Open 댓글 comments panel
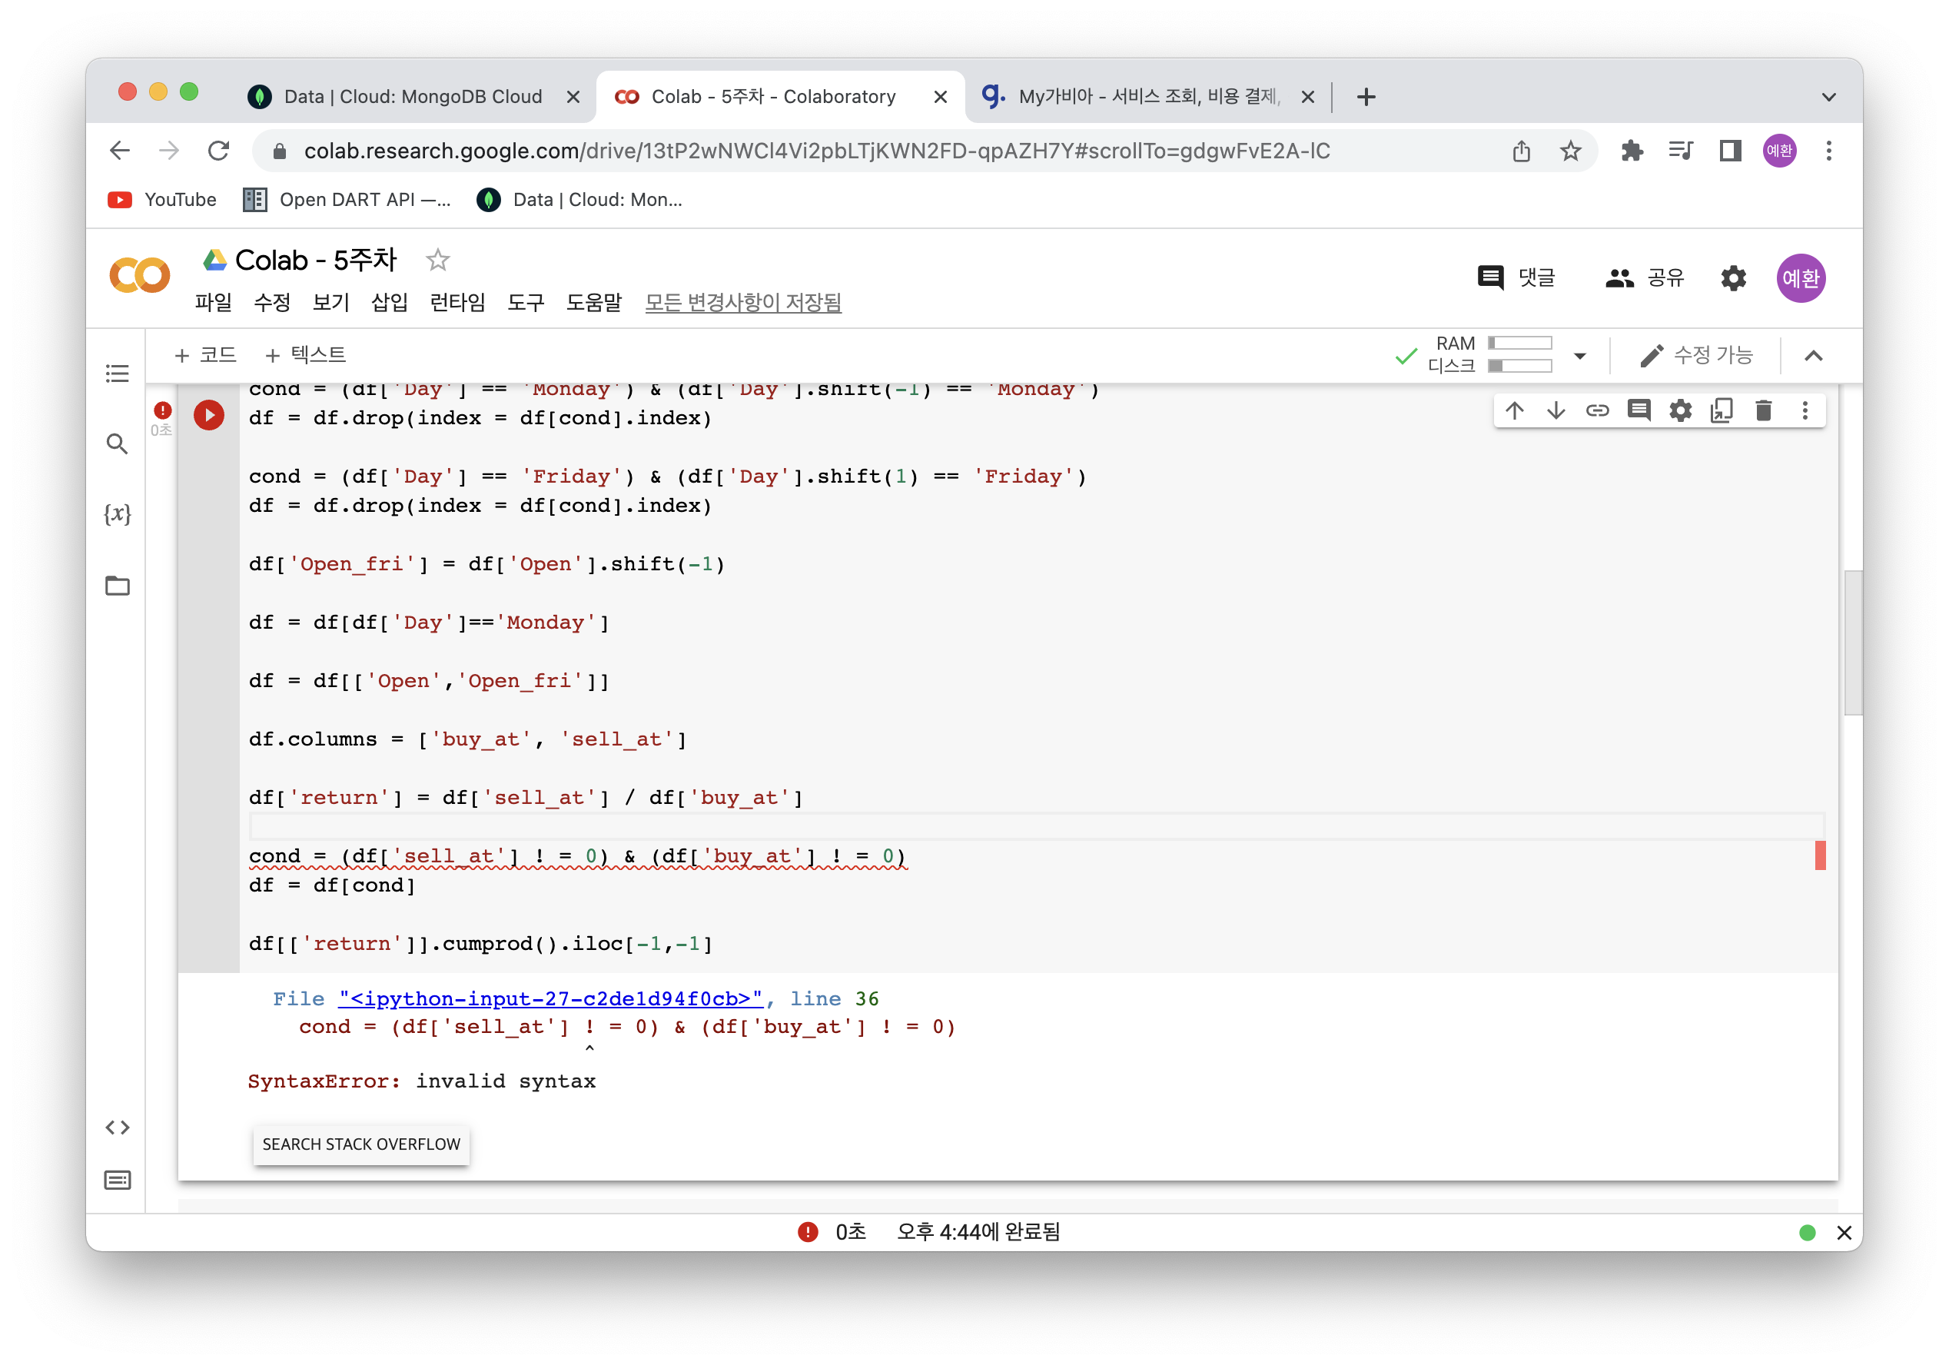The height and width of the screenshot is (1365, 1949). pyautogui.click(x=1516, y=277)
